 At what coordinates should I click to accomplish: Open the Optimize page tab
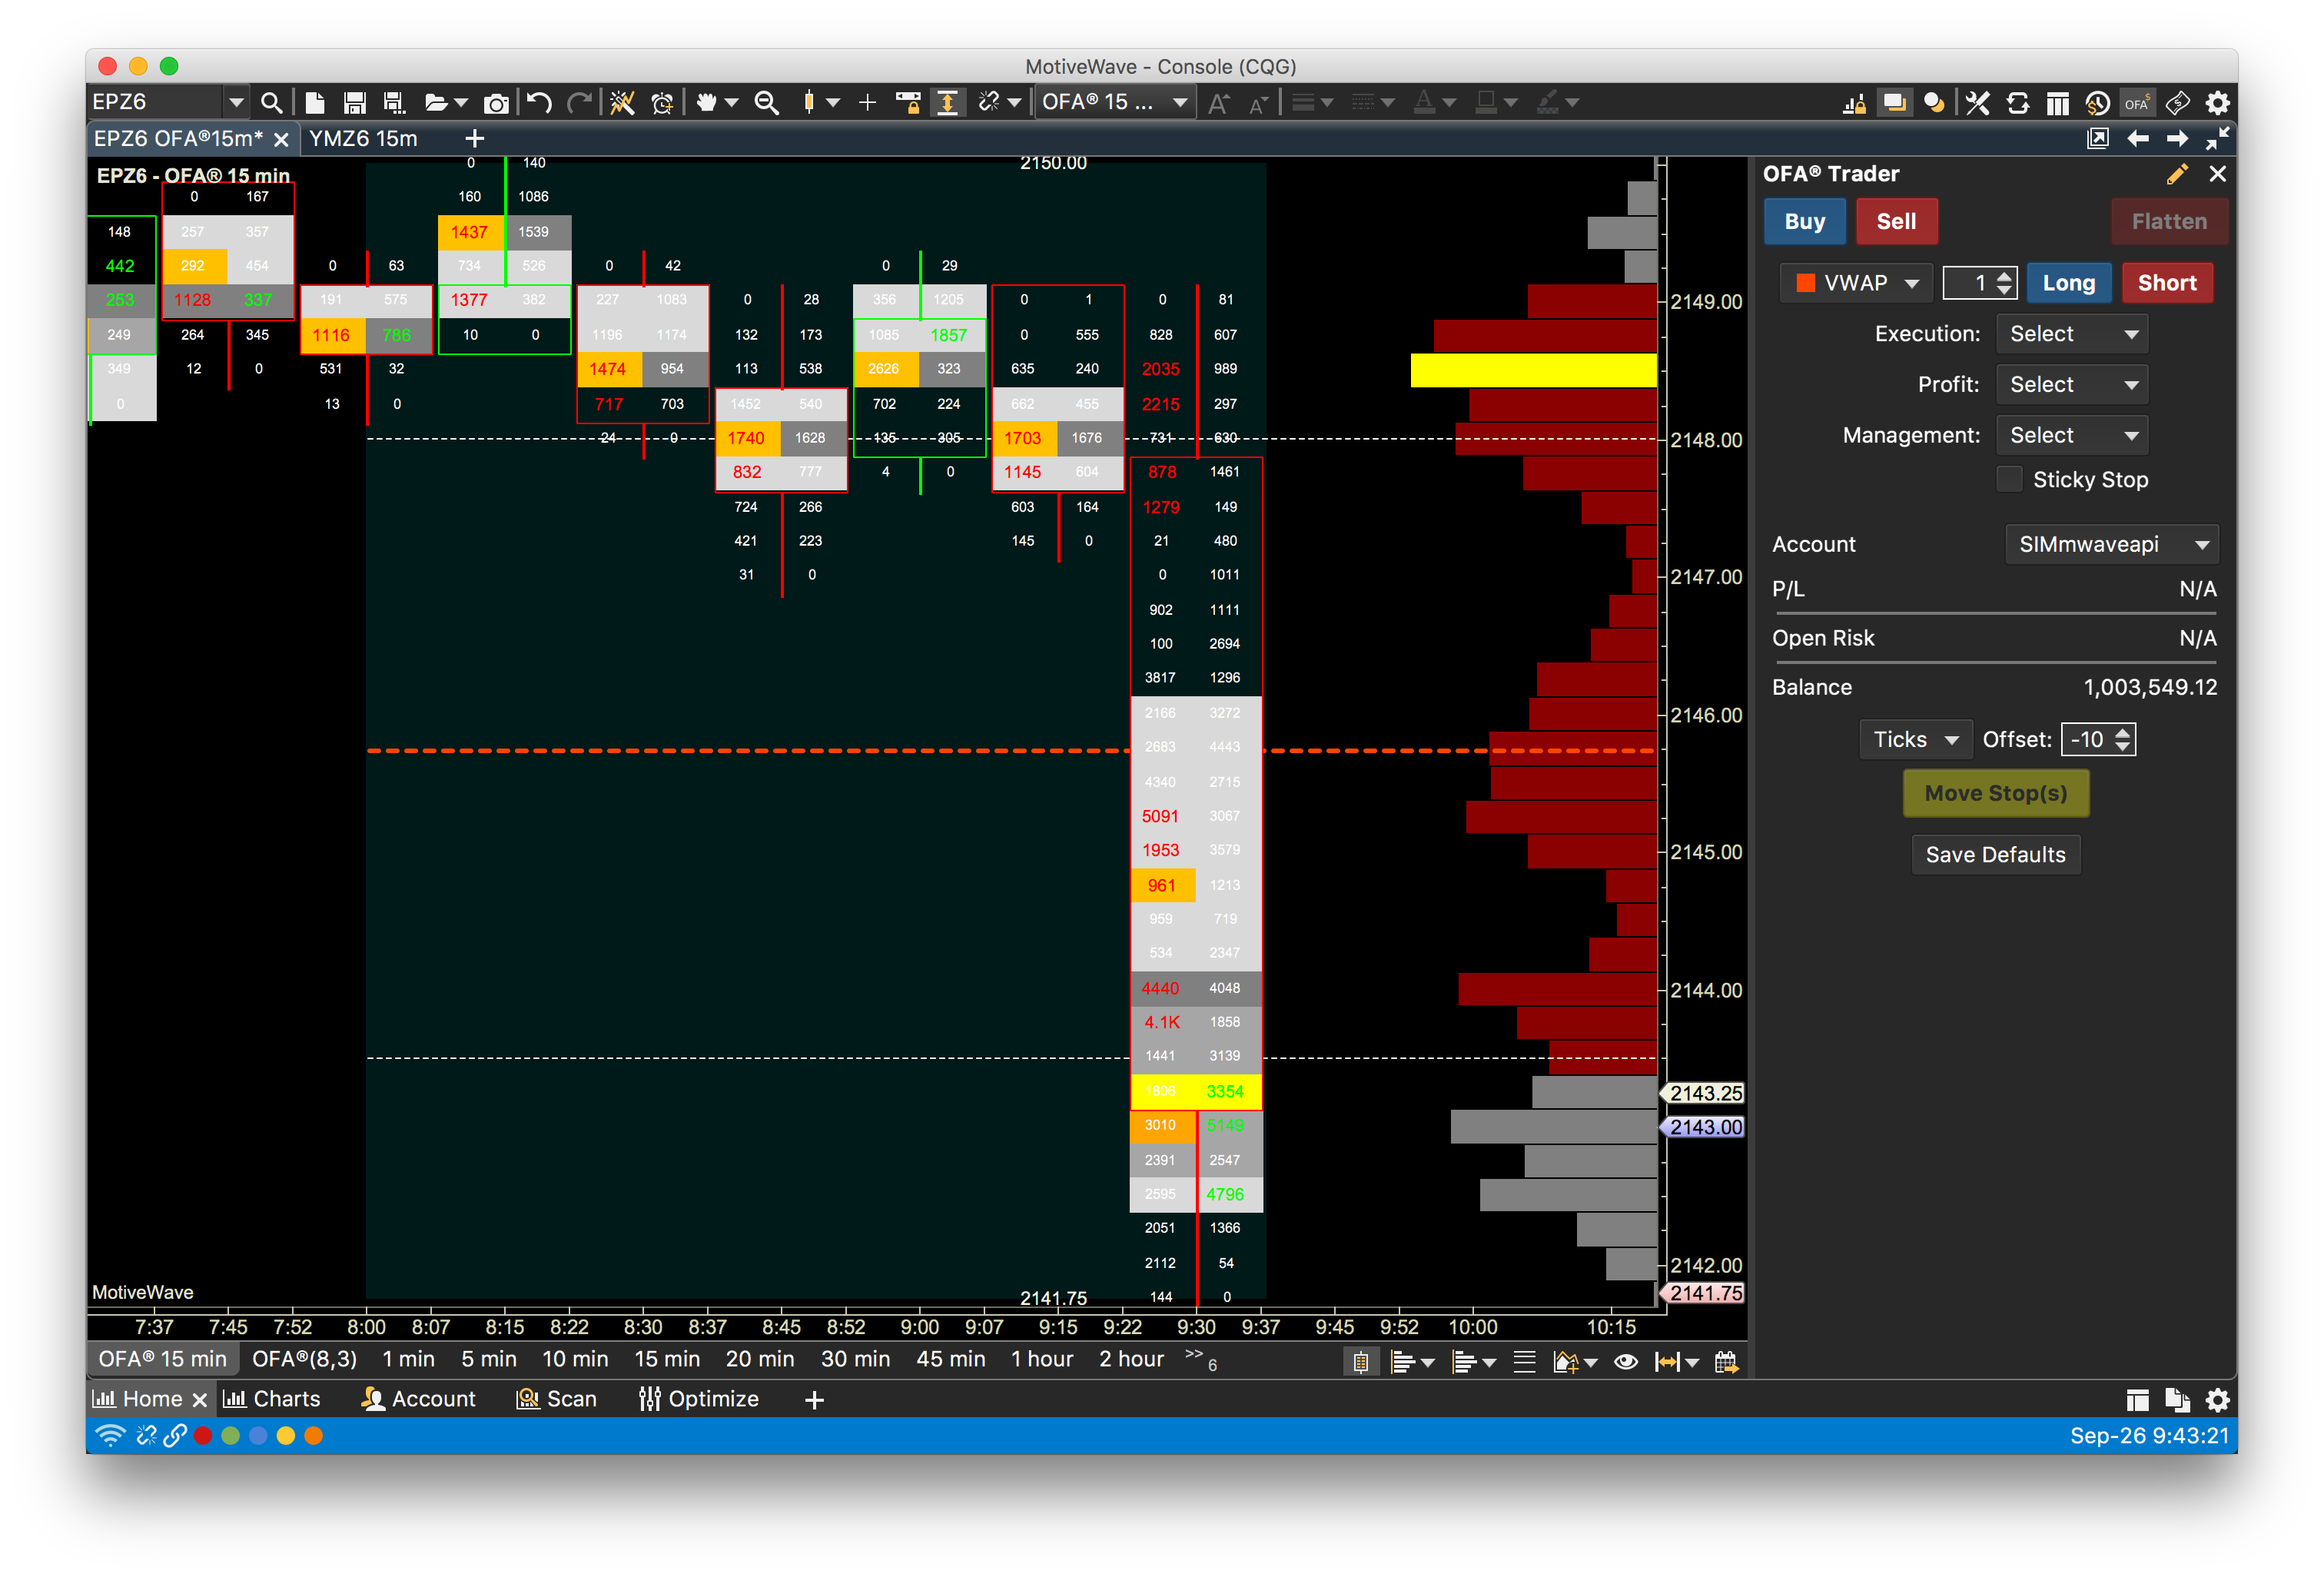(698, 1399)
